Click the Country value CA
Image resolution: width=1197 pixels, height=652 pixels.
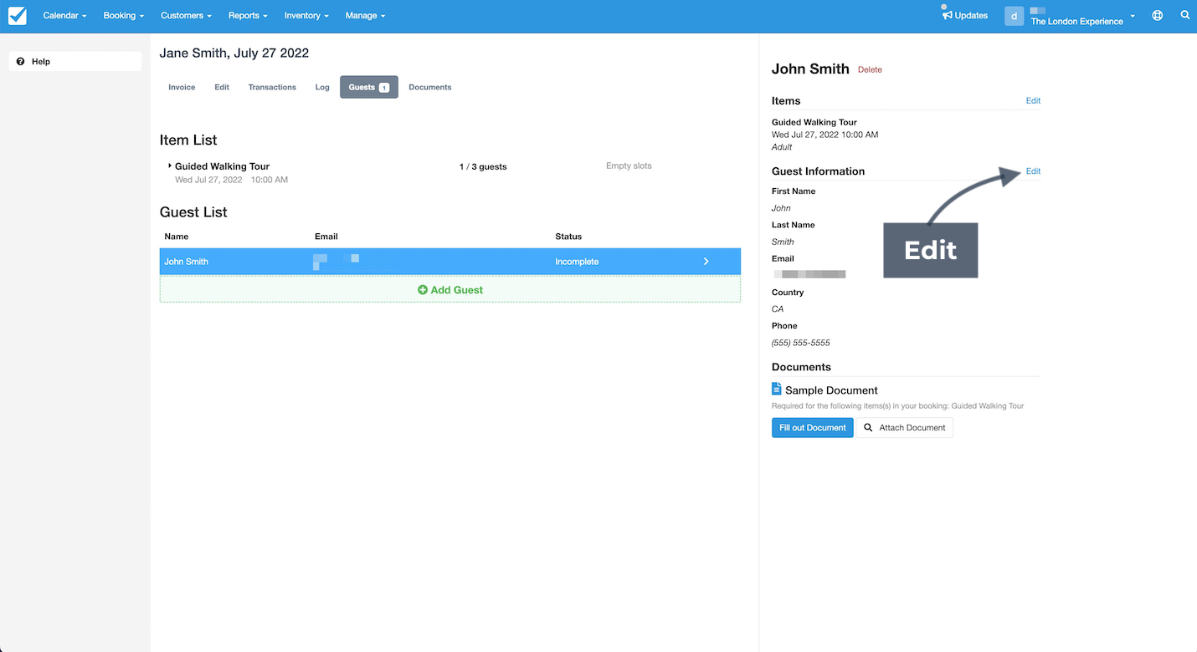pos(778,309)
